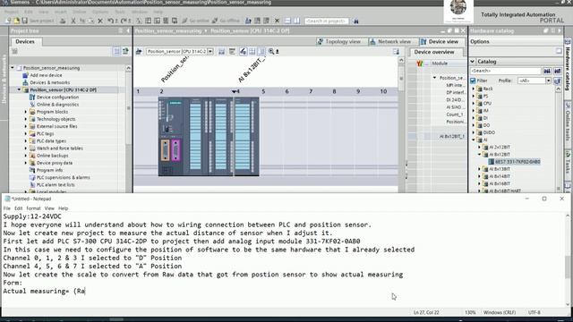
Task: Click the Undo arrow in TIA toolbar
Action: (x=111, y=21)
